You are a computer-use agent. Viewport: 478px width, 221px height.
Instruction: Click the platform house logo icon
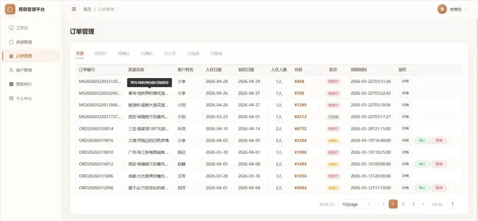[10, 9]
